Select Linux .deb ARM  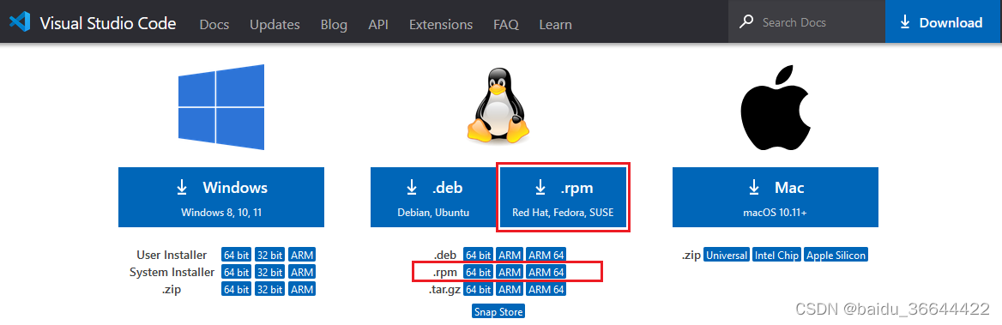point(510,255)
